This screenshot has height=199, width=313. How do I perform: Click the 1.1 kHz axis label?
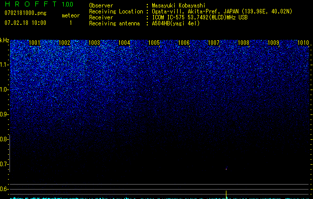pos(4,65)
